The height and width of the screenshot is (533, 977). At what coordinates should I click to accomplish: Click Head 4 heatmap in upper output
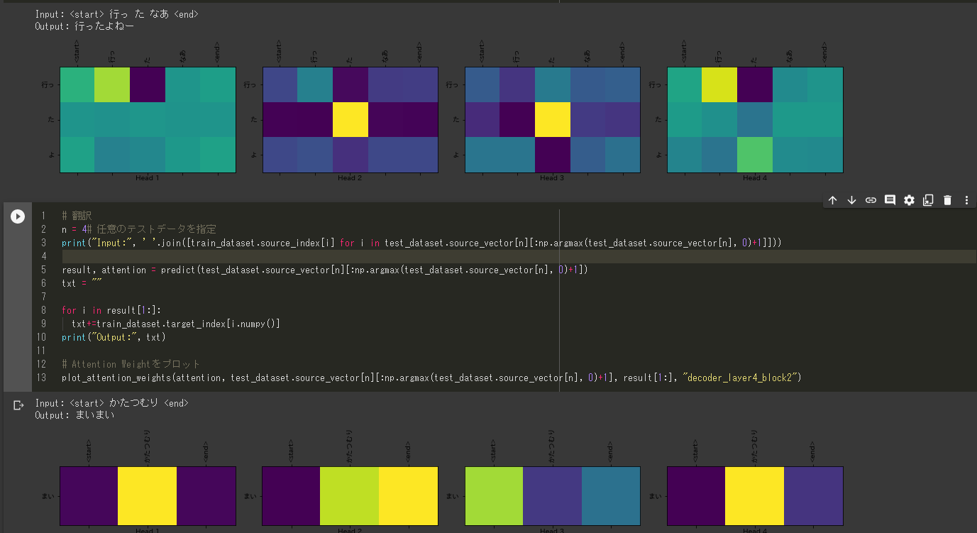pos(755,119)
